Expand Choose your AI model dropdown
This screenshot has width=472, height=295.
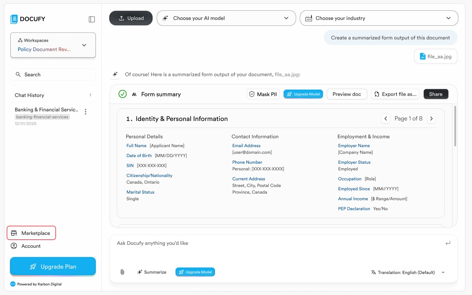[226, 18]
